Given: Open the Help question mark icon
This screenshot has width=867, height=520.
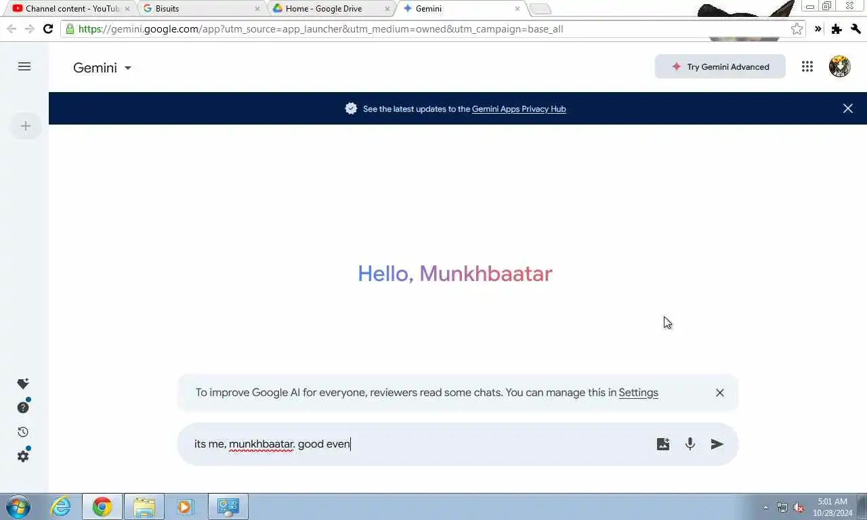Looking at the screenshot, I should point(23,408).
